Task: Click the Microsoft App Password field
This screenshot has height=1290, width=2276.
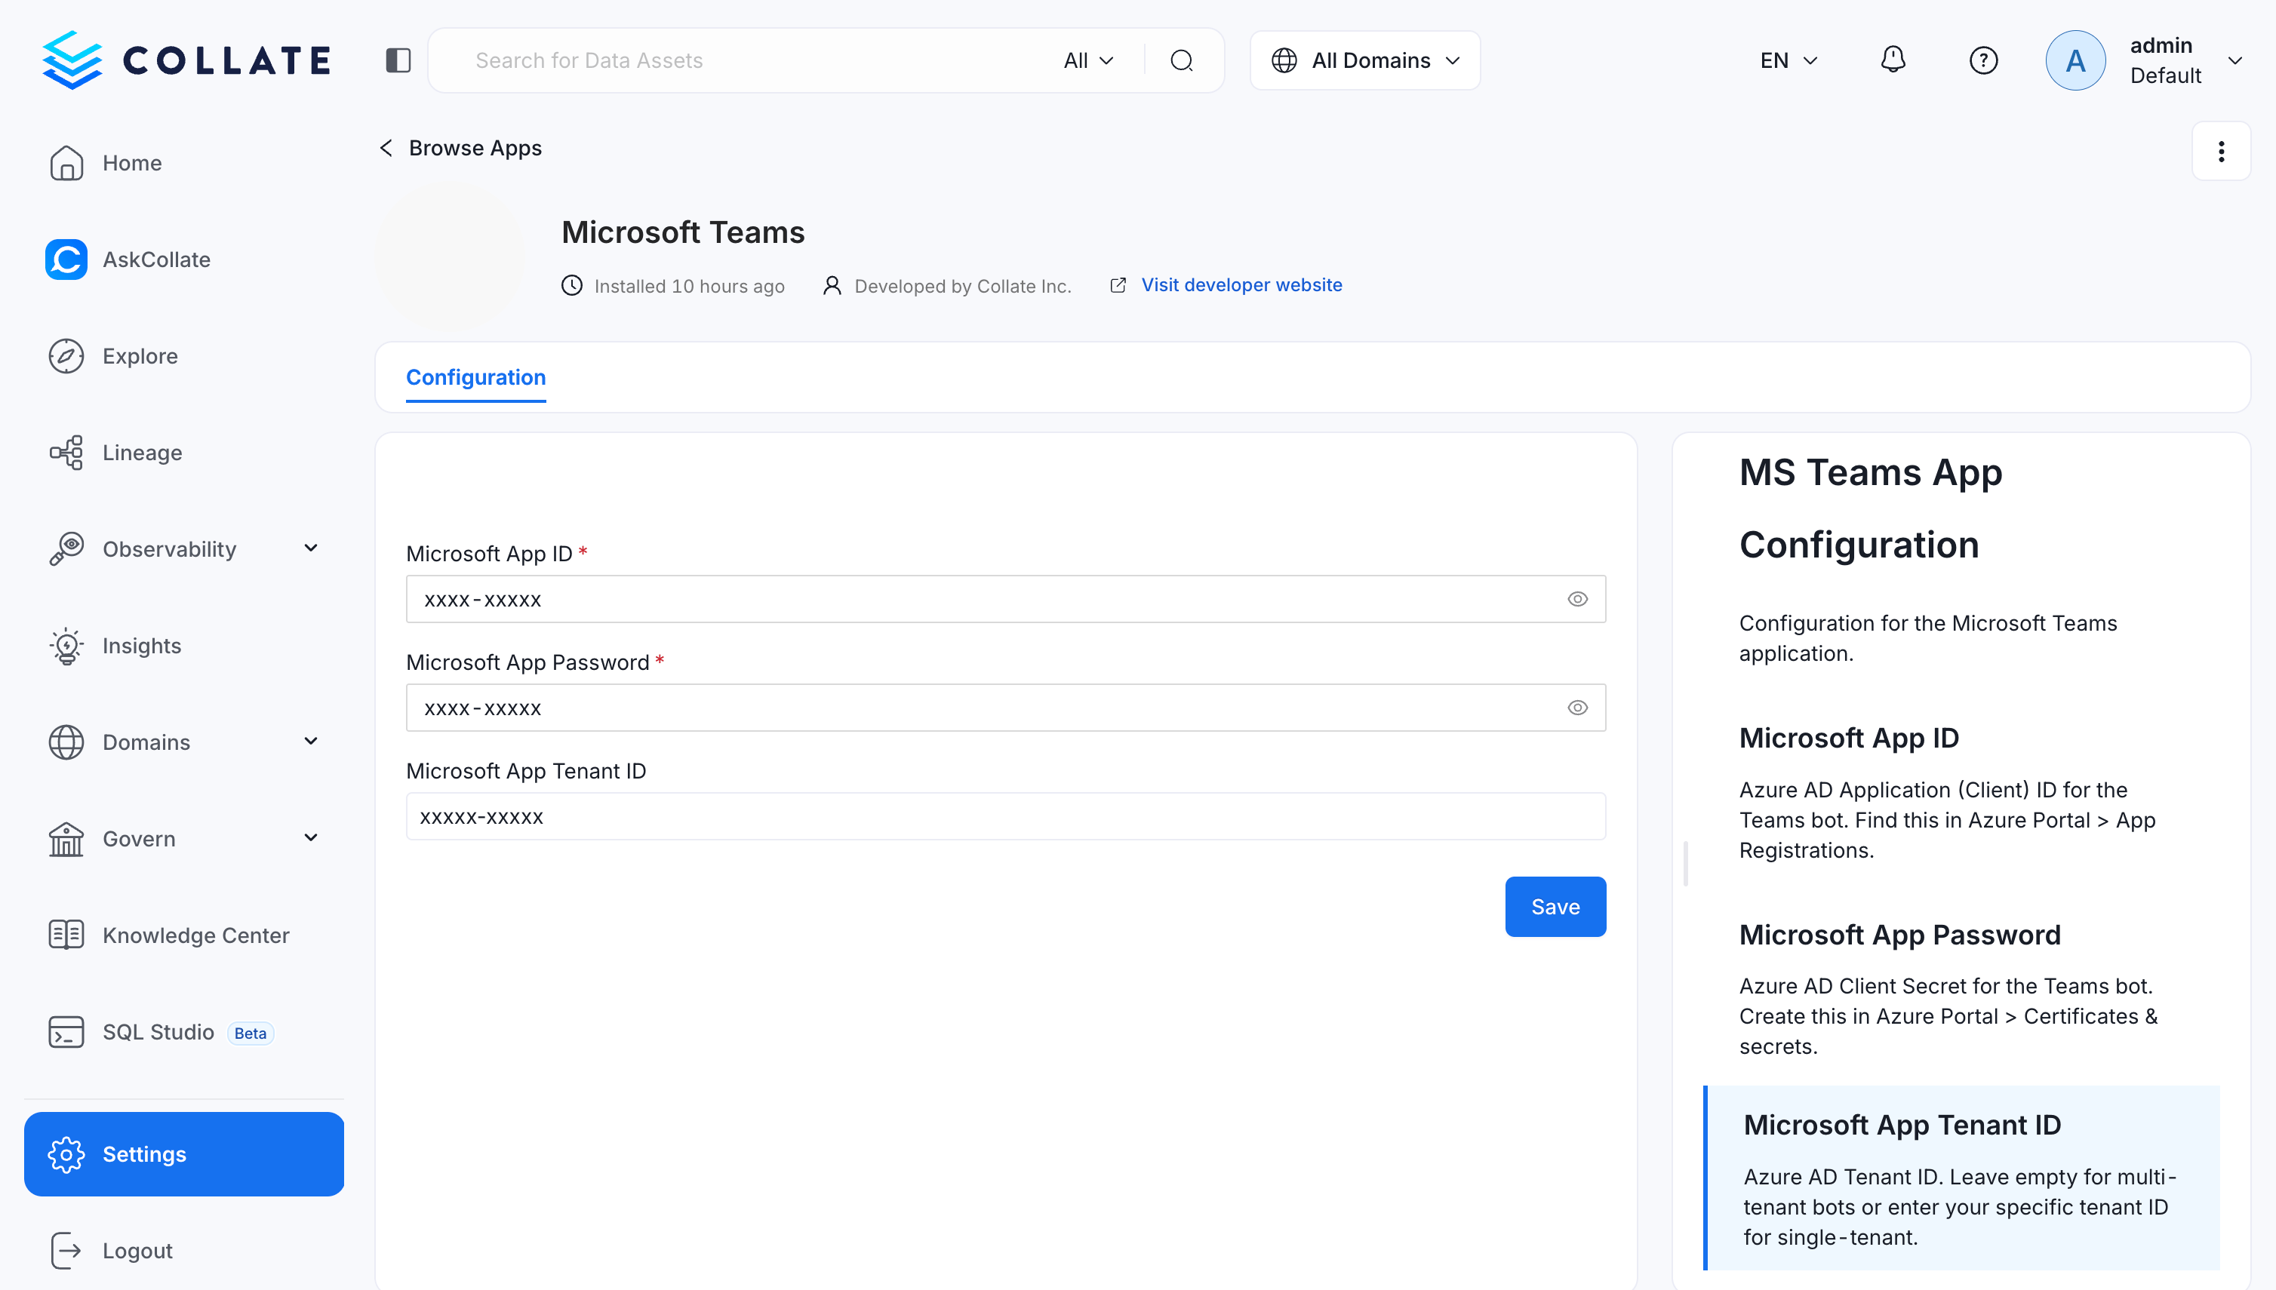Action: pos(1005,708)
